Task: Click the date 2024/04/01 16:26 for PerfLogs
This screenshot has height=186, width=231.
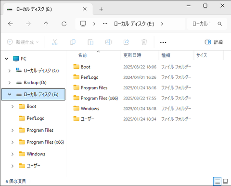Action: tap(140, 77)
